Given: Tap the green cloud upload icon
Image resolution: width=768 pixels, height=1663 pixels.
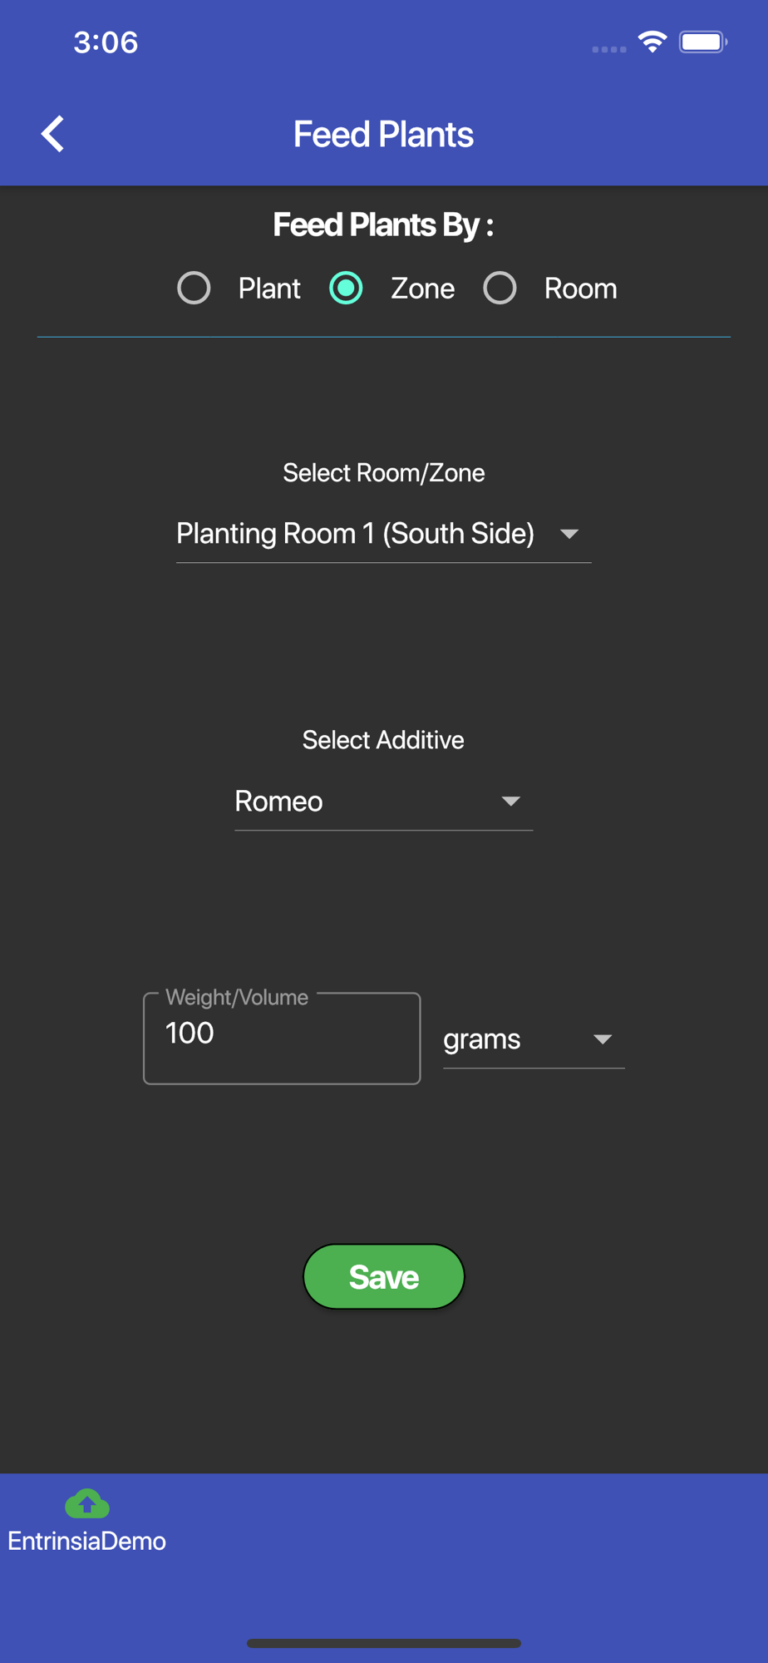Looking at the screenshot, I should pos(87,1503).
